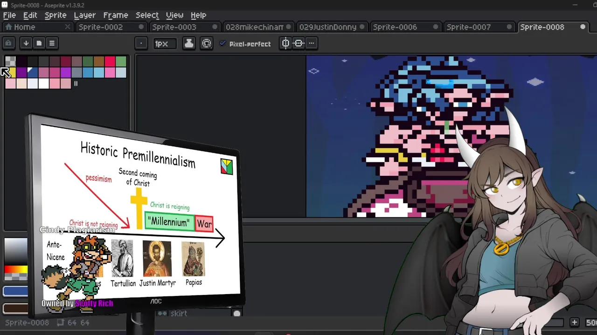Screen dimensions: 597x335
Task: Close the Home tab
Action: [x=67, y=27]
